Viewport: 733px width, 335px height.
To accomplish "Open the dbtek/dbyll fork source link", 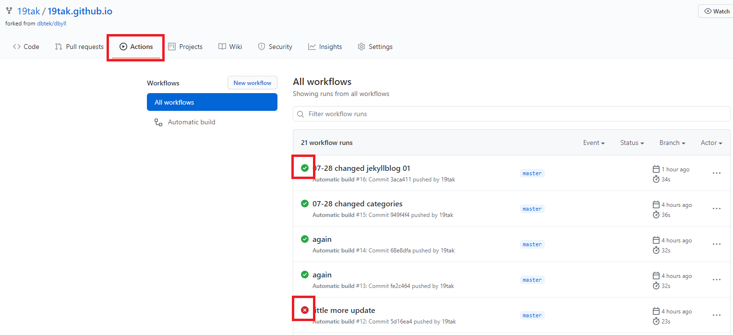I will coord(51,23).
